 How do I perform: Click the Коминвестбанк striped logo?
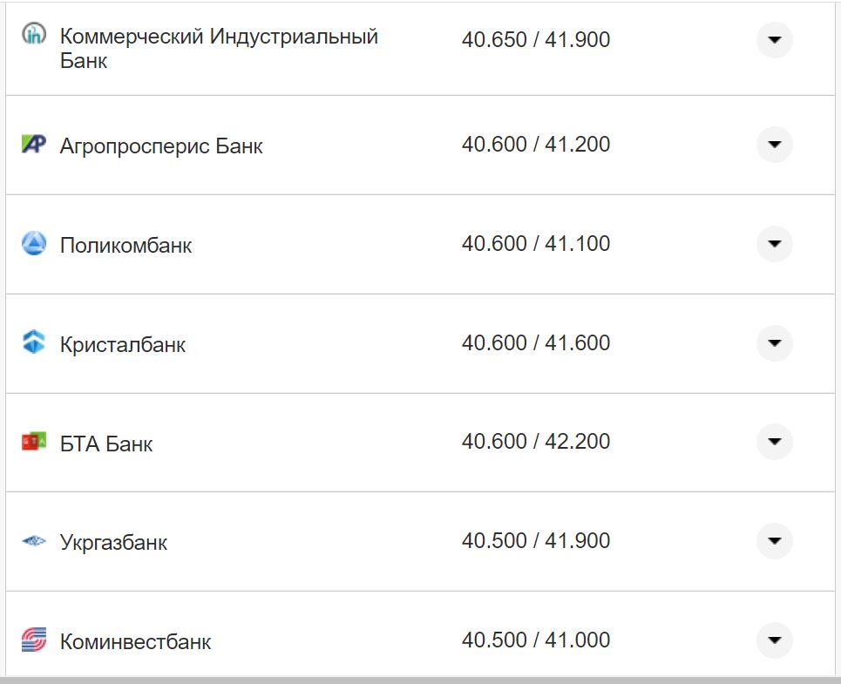point(33,640)
